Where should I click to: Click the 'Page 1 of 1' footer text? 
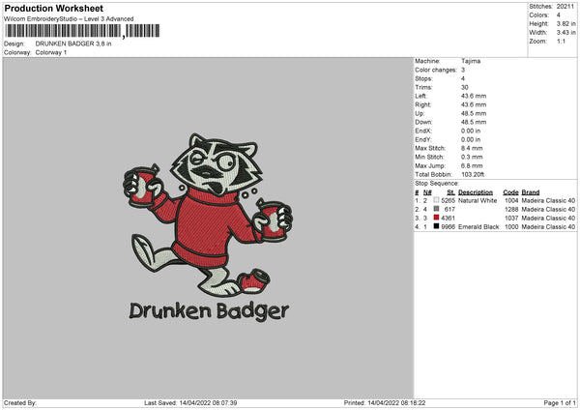(x=560, y=403)
